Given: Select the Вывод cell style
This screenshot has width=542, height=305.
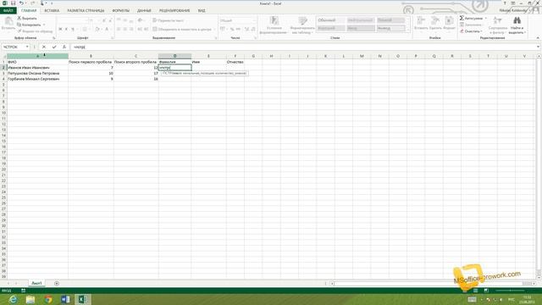Looking at the screenshot, I should (390, 28).
